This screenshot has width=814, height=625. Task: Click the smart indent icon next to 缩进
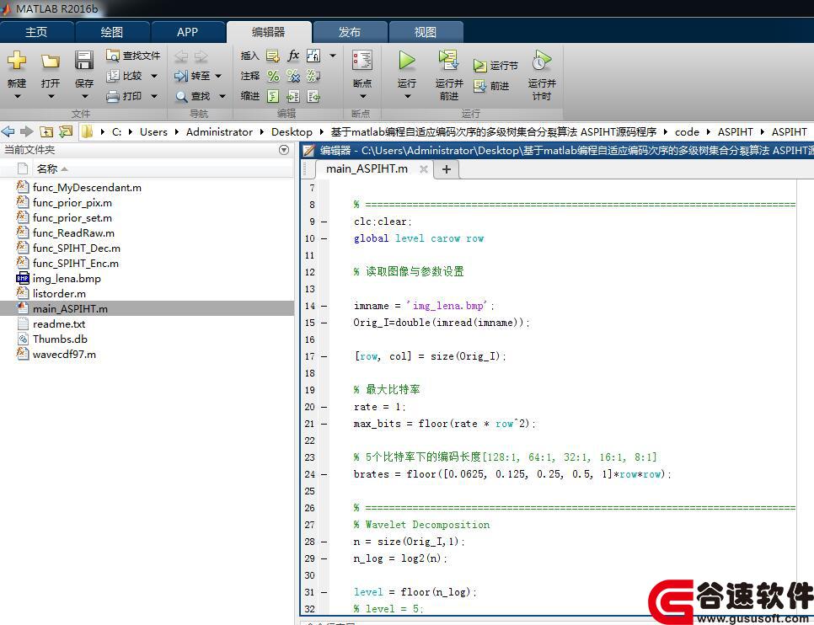pos(273,97)
